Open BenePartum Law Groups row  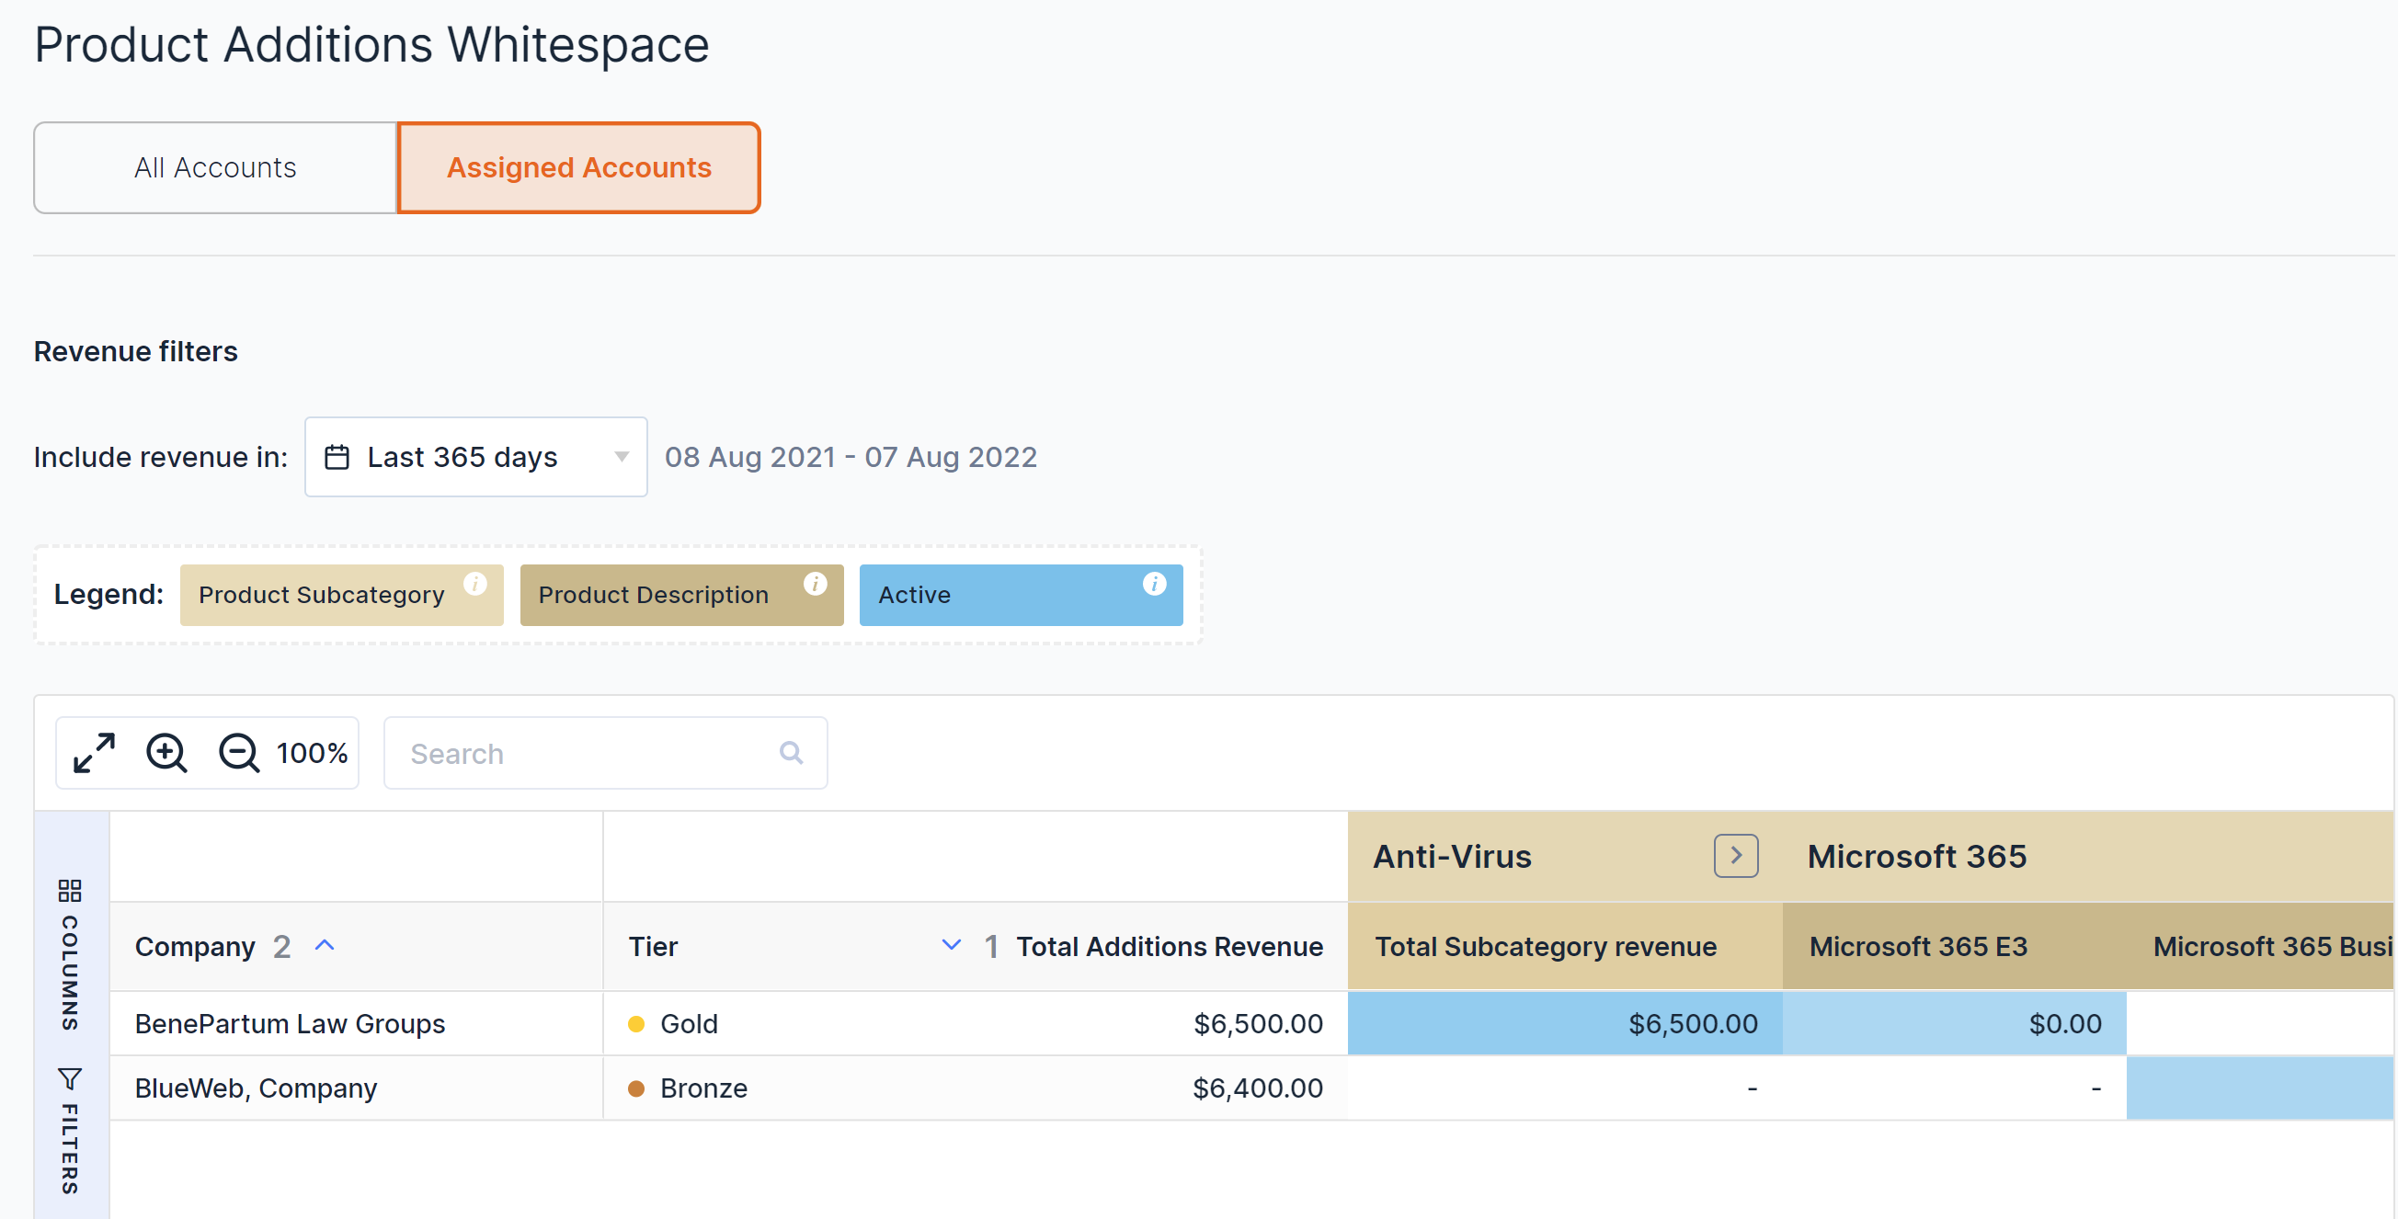coord(290,1023)
